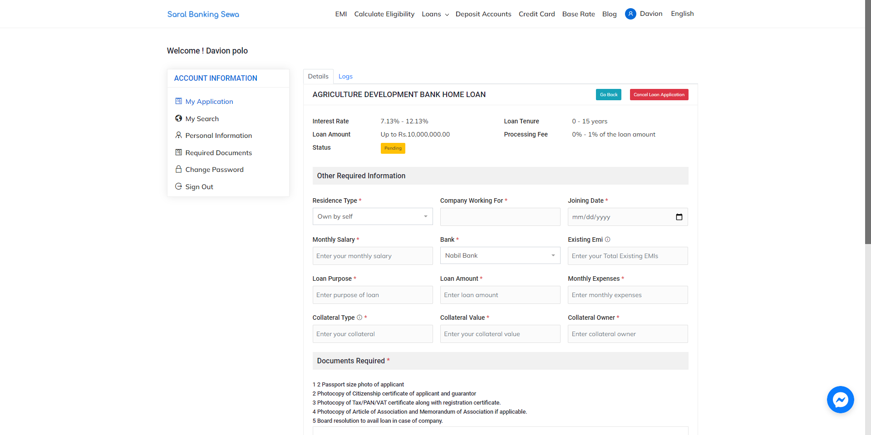The width and height of the screenshot is (871, 435).
Task: Open the Messenger chat bubble
Action: [x=840, y=400]
